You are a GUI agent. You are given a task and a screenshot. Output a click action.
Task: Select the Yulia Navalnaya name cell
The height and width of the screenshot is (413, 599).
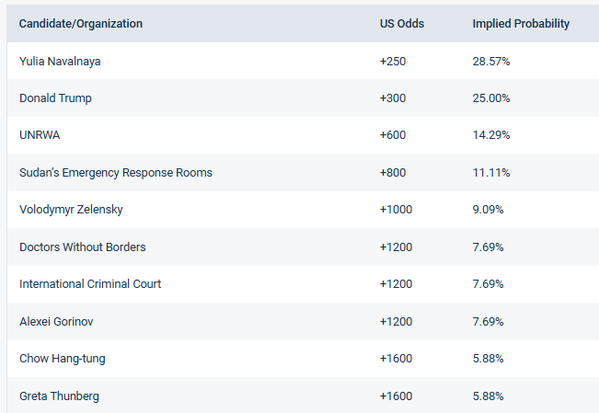pos(60,61)
